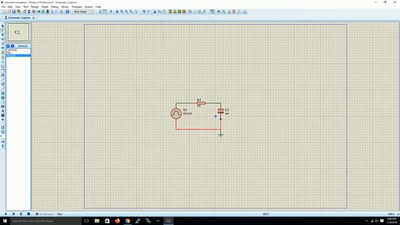Click the Step simulation button
The image size is (400, 225).
[13, 214]
